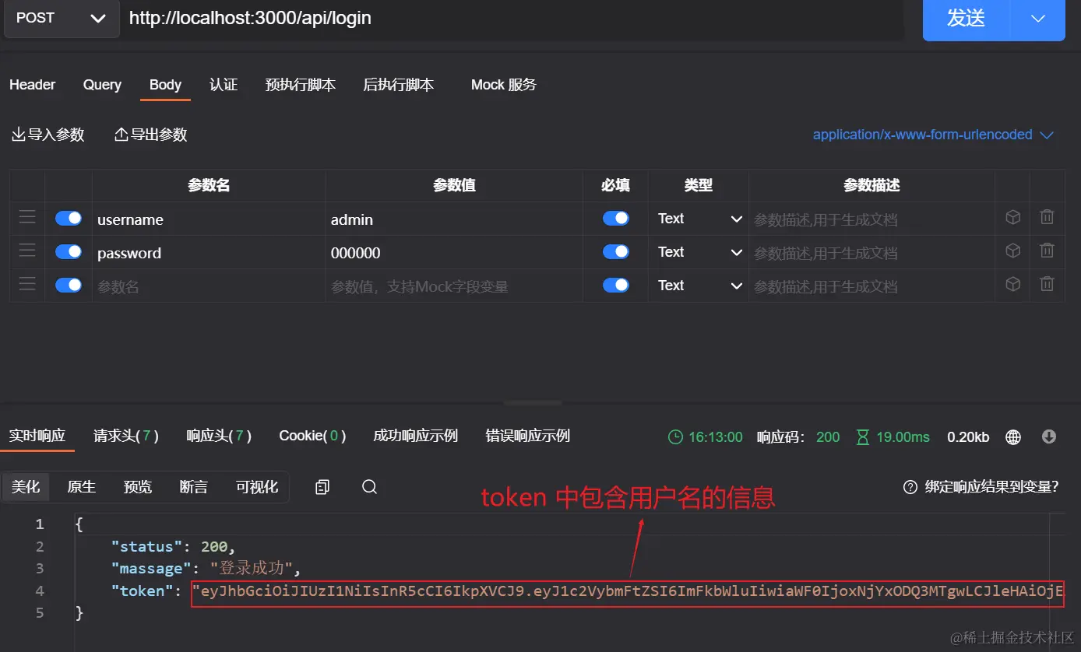Screen dimensions: 1081x652
Task: Click the 0.20kb response size text
Action: (x=968, y=437)
